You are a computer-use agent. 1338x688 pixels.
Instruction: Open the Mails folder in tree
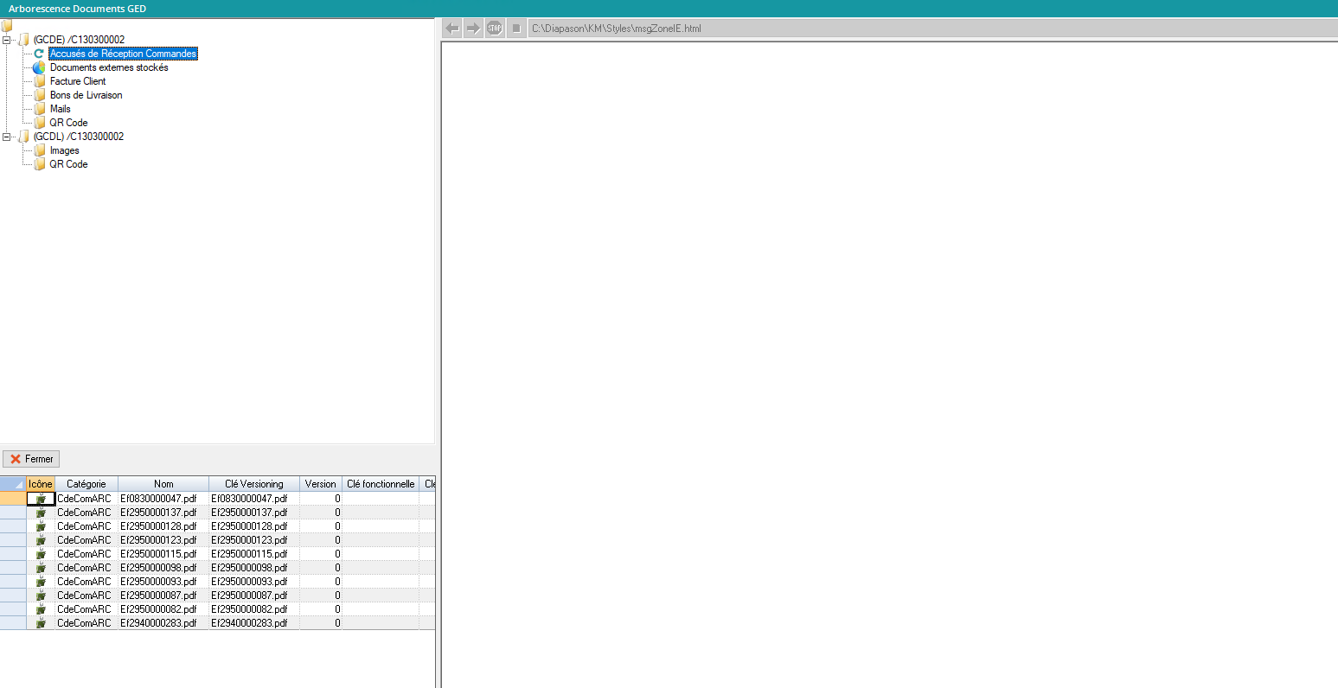pyautogui.click(x=60, y=109)
